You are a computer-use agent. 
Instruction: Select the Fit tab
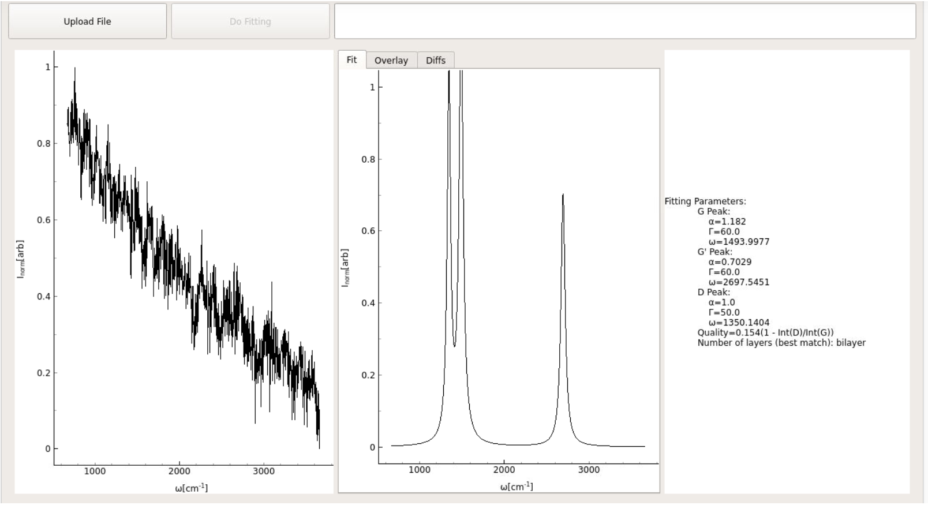coord(351,59)
